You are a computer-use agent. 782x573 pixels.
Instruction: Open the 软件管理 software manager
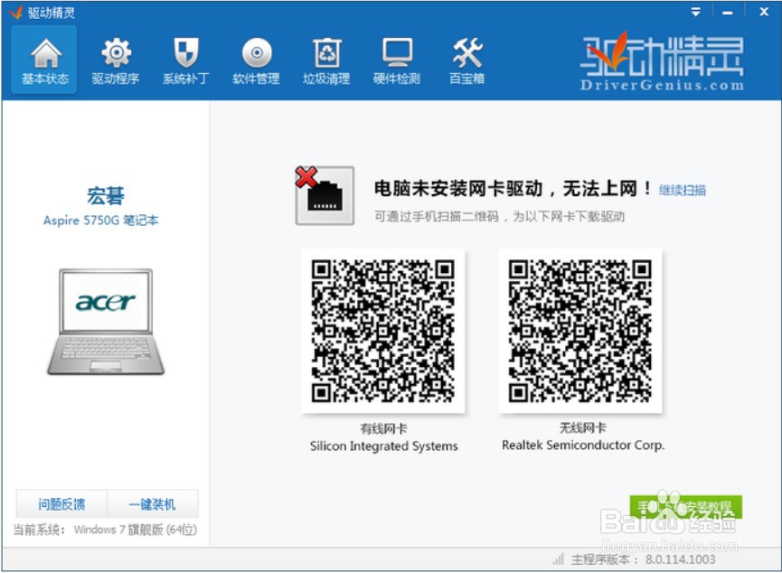255,60
